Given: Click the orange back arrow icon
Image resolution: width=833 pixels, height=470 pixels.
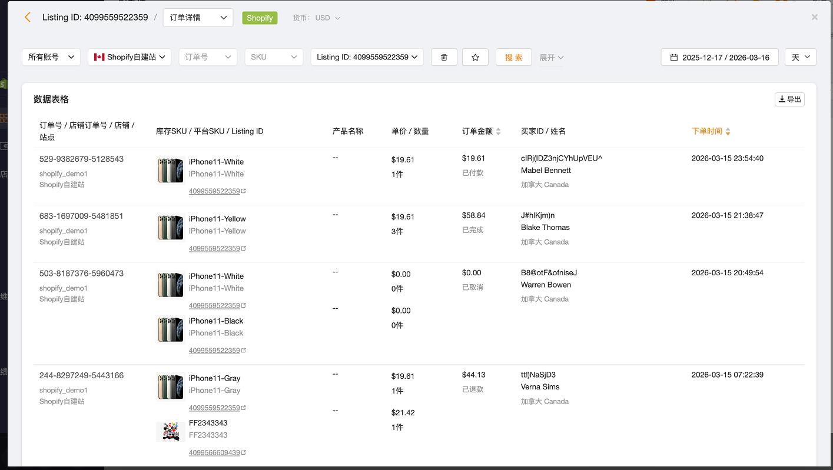Looking at the screenshot, I should pos(28,18).
